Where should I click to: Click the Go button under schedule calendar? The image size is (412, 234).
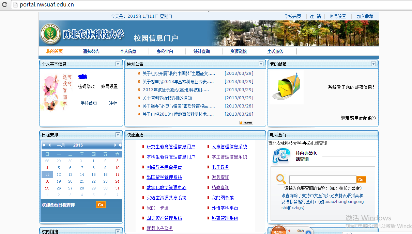click(x=101, y=205)
